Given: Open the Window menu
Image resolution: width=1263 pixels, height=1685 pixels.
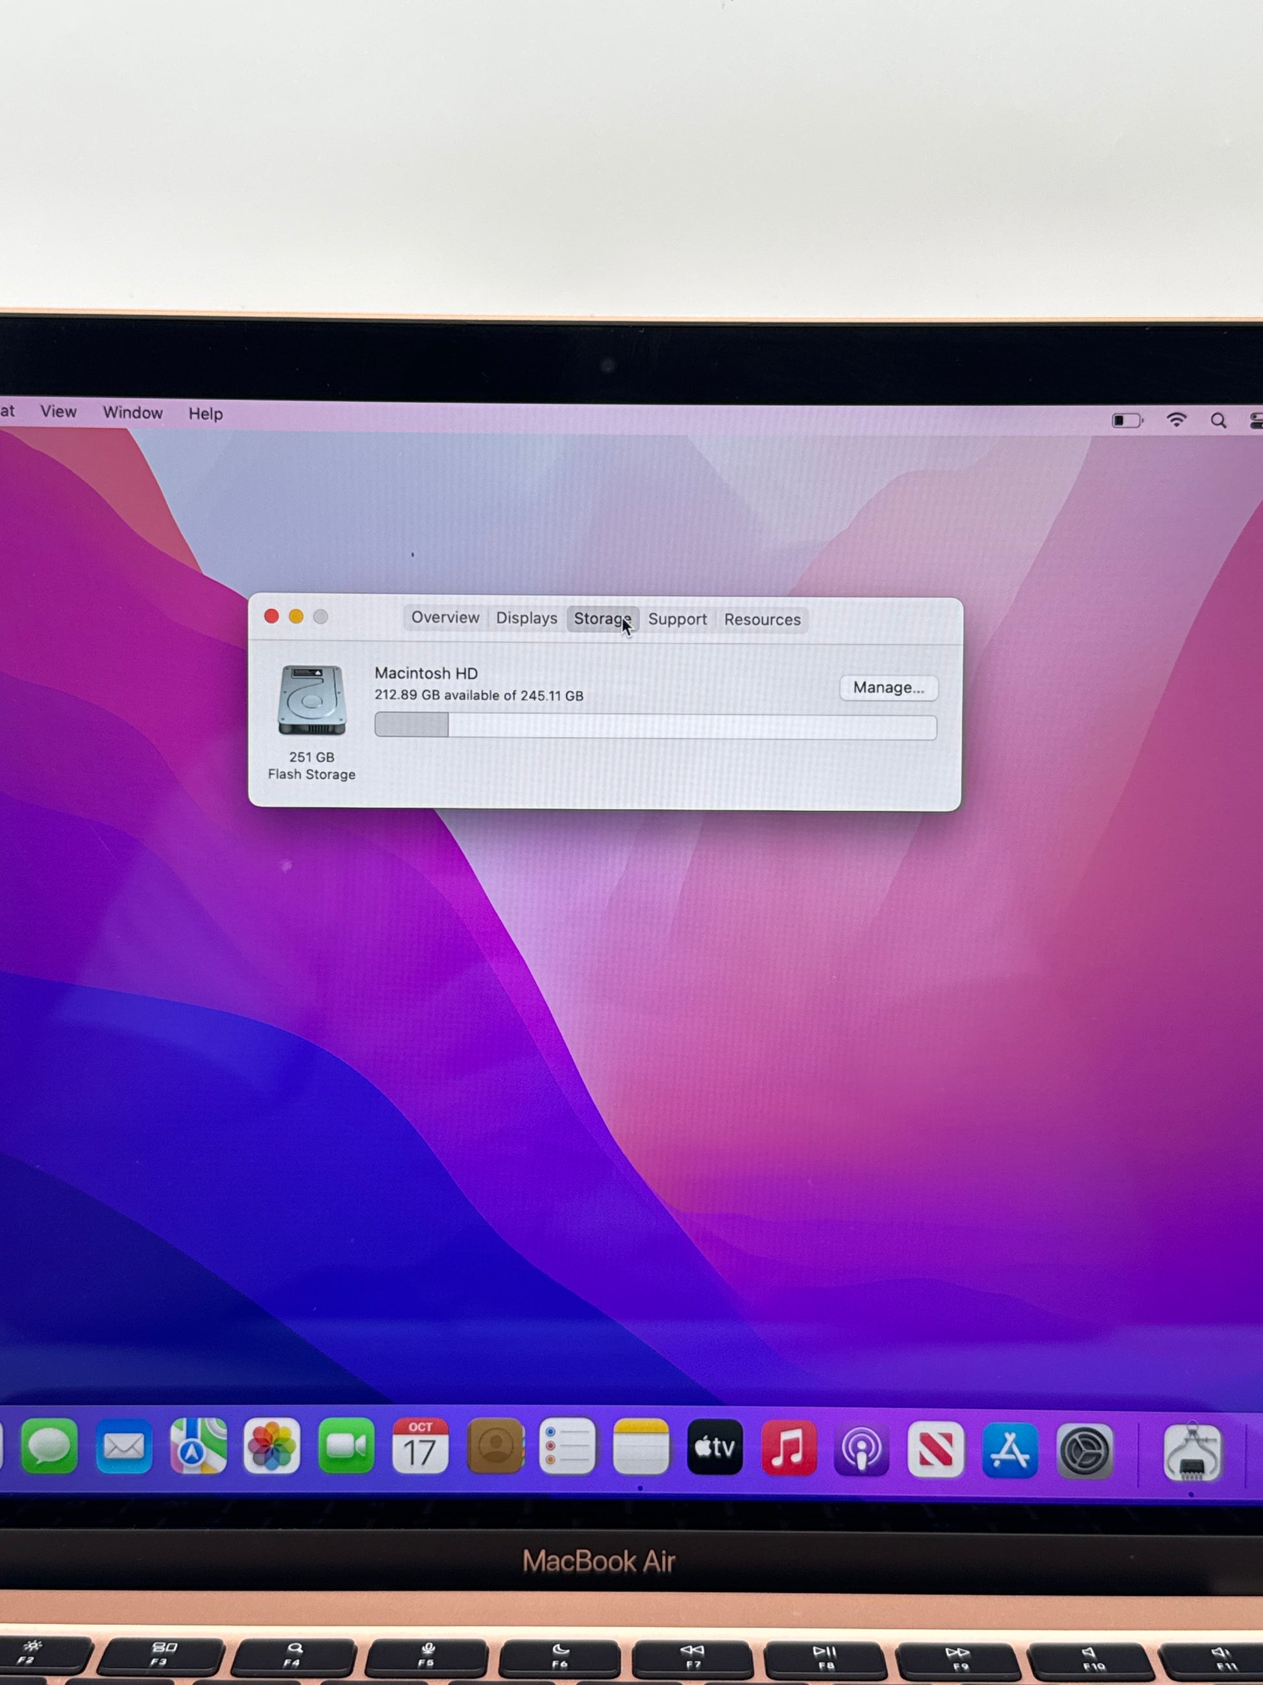Looking at the screenshot, I should pyautogui.click(x=132, y=413).
